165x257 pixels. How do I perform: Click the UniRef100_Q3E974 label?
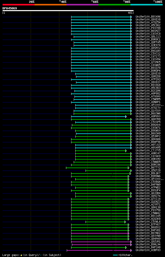148,45
